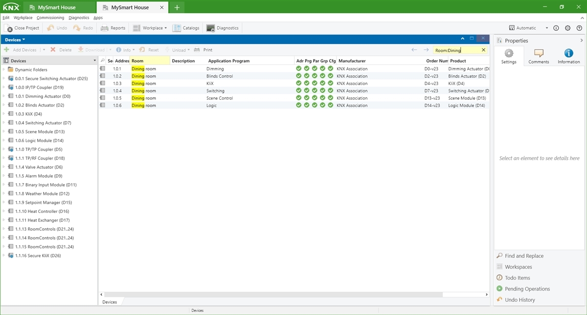The image size is (587, 315).
Task: Open the Find and Replace panel
Action: [x=524, y=256]
